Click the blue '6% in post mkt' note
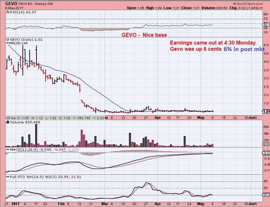270x207 pixels. click(x=244, y=49)
